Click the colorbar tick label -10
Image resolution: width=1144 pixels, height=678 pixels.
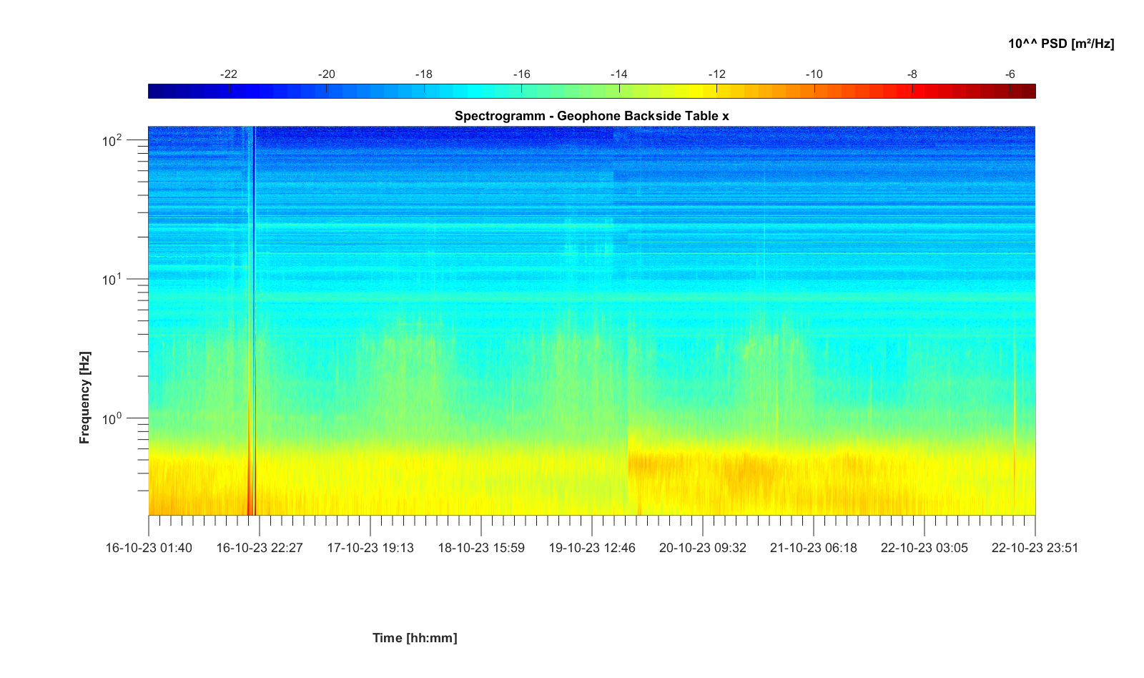point(814,74)
